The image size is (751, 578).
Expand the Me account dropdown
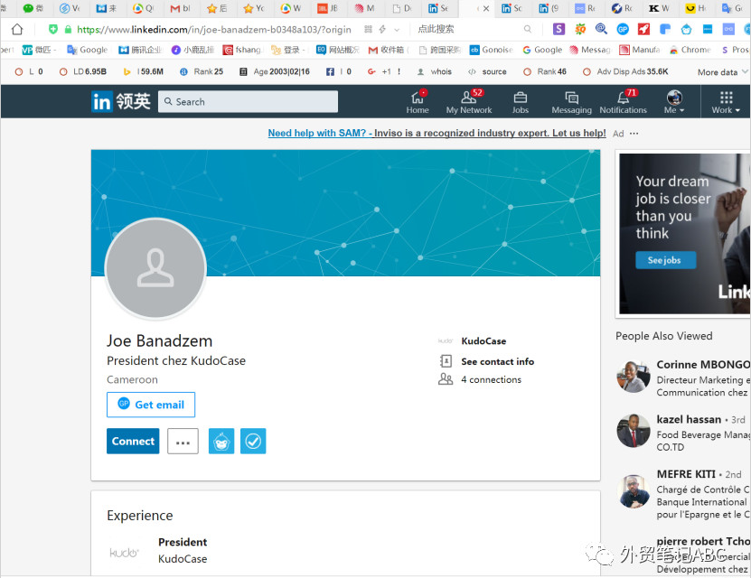coord(674,102)
